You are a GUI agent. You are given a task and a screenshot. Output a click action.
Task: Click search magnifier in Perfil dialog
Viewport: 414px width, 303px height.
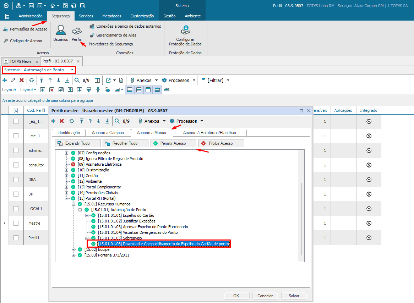117,121
